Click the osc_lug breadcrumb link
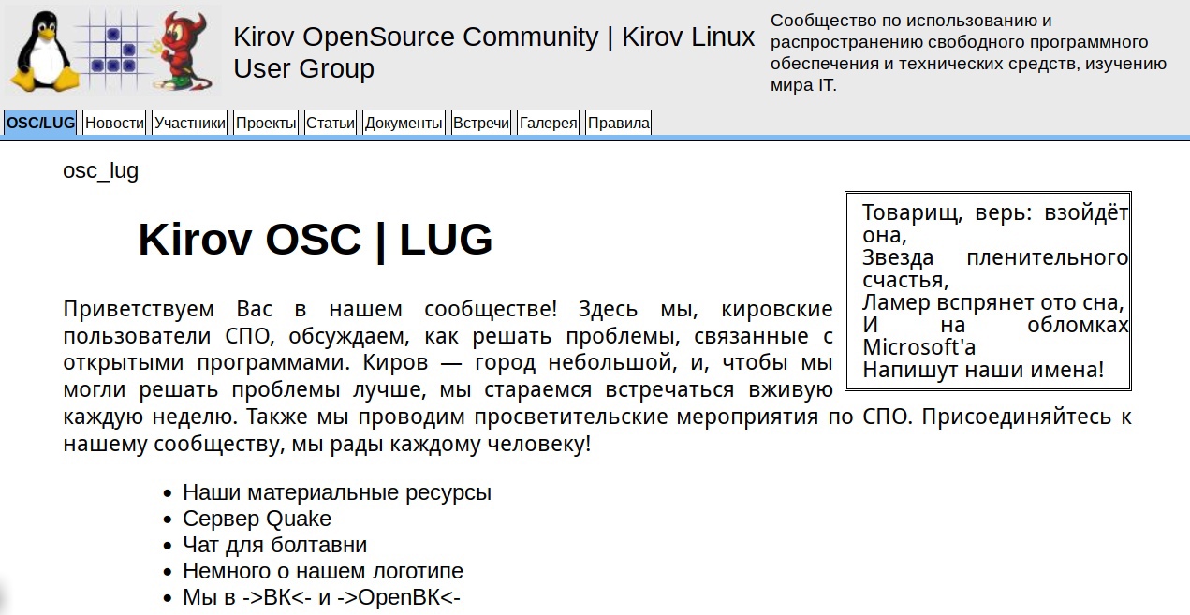The image size is (1190, 615). pos(100,171)
